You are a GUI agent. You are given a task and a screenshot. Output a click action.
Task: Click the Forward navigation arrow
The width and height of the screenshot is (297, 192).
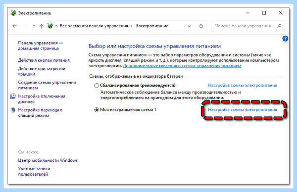(25, 26)
